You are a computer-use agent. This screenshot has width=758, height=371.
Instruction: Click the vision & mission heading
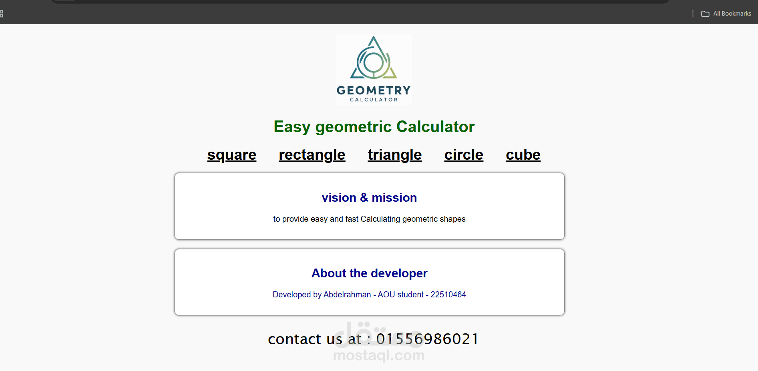point(369,198)
